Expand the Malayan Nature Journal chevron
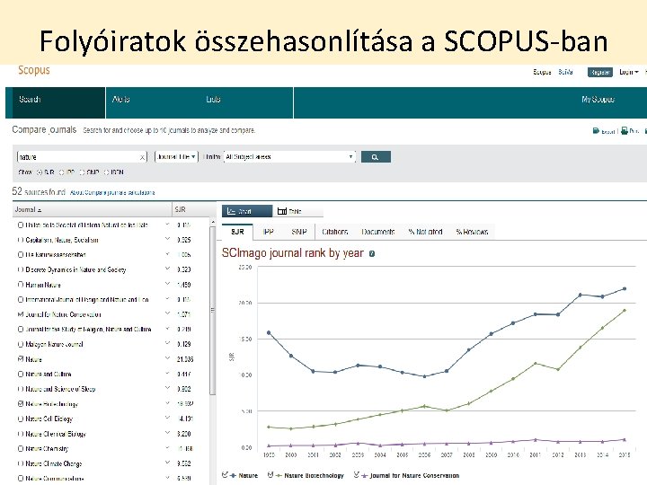This screenshot has height=485, width=647. pyautogui.click(x=167, y=343)
